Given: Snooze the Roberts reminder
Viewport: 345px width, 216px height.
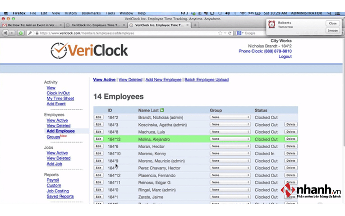Looking at the screenshot, I should pos(332,30).
